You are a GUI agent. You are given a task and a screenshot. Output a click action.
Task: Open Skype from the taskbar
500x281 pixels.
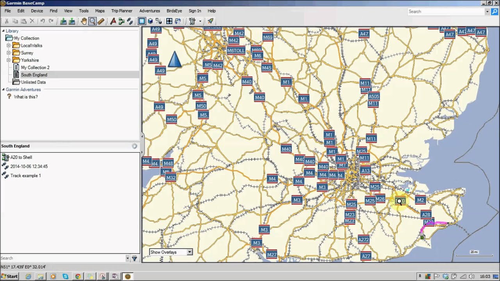point(65,276)
